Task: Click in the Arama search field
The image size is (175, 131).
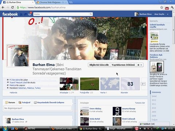Action: (61, 14)
